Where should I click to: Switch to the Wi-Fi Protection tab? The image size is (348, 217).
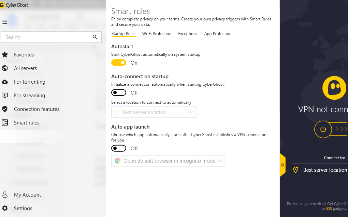157,34
